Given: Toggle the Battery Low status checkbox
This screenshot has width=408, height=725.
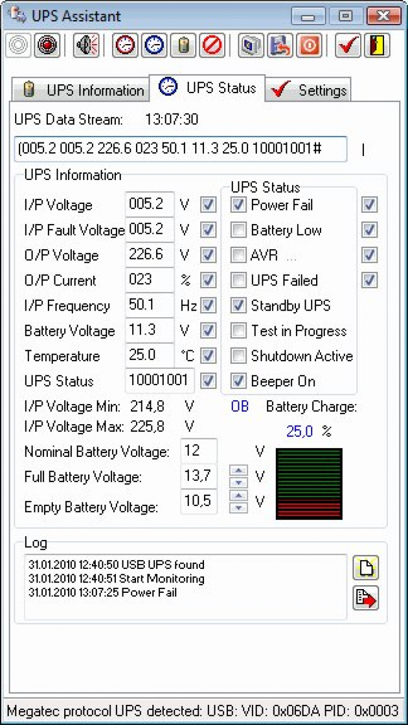Looking at the screenshot, I should (x=238, y=231).
